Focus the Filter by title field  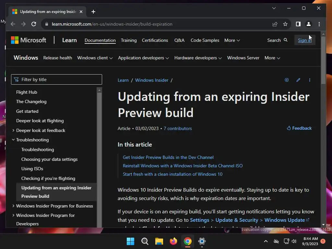coord(56,79)
